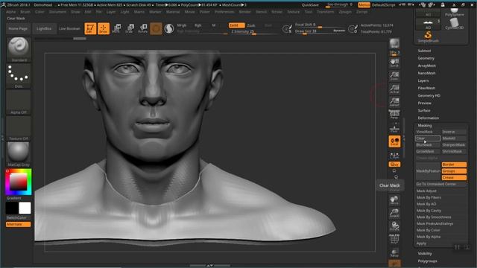Click the Move view navigation icon

394,200
